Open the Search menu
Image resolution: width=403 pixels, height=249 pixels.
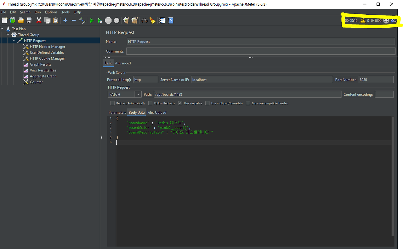coord(25,12)
